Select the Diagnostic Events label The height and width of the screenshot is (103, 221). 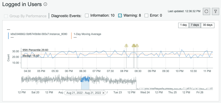pos(66,16)
